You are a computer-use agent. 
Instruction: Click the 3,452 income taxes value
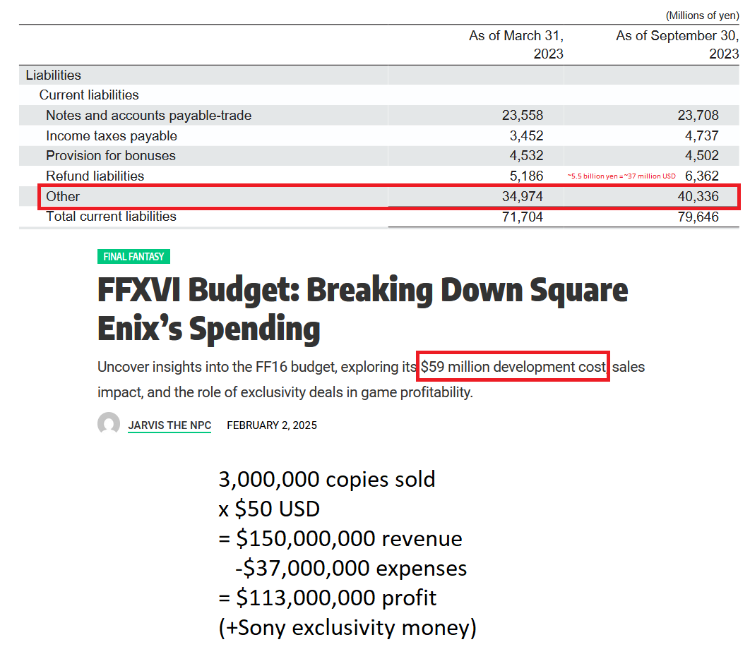tap(526, 135)
